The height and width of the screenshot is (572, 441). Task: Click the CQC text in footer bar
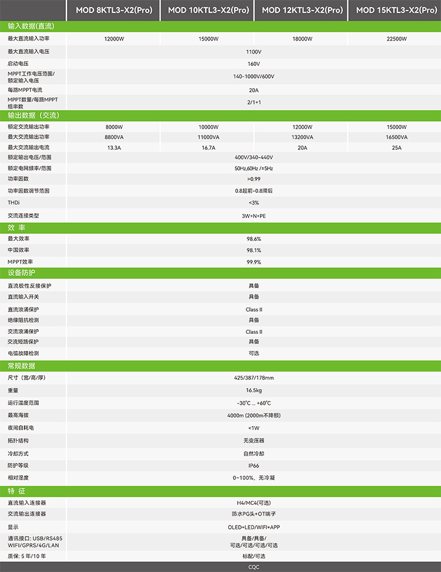tap(253, 567)
